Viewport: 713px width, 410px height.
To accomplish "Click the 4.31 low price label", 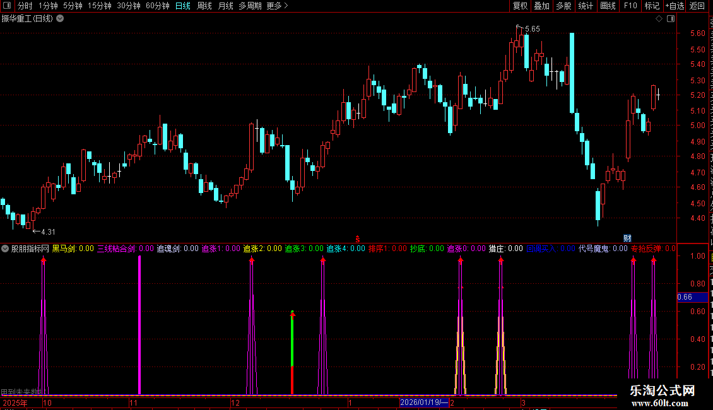I will (x=48, y=232).
